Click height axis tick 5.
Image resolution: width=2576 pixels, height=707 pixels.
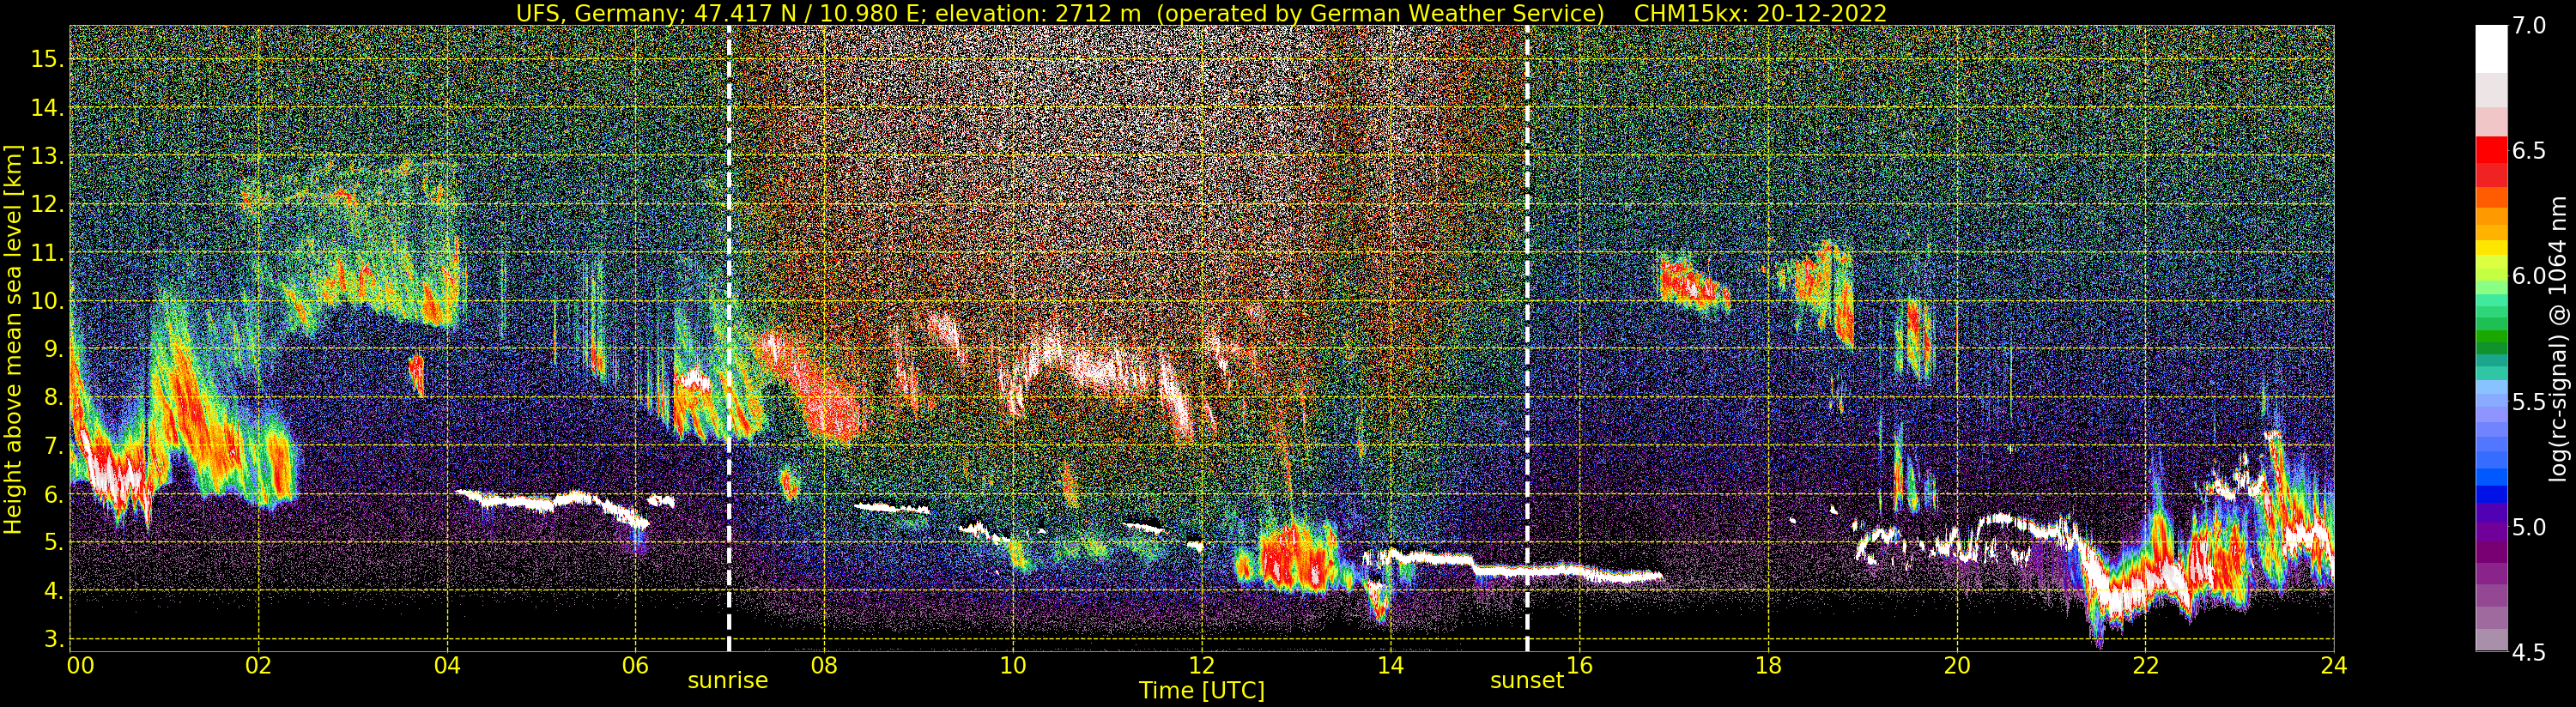[52, 542]
